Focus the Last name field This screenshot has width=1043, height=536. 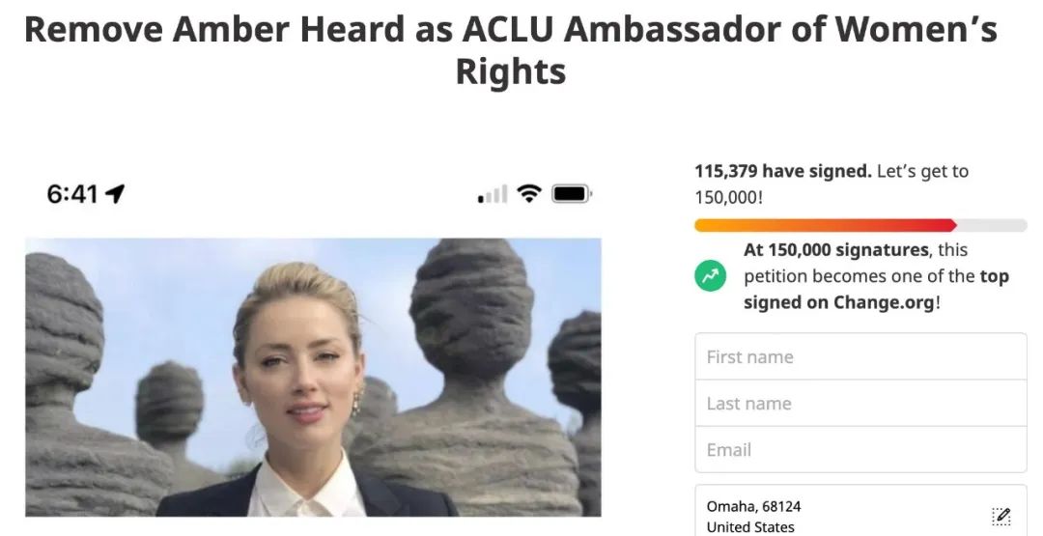[x=860, y=403]
